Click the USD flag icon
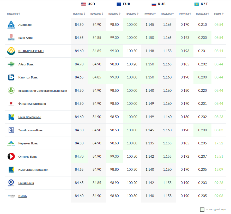 (x=83, y=4)
